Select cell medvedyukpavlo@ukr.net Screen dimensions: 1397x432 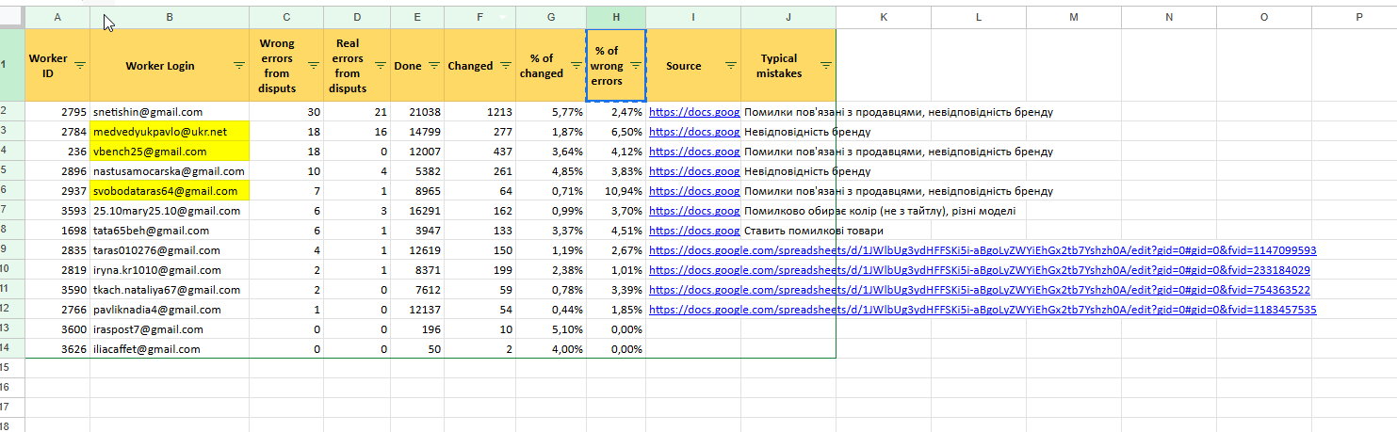click(170, 132)
